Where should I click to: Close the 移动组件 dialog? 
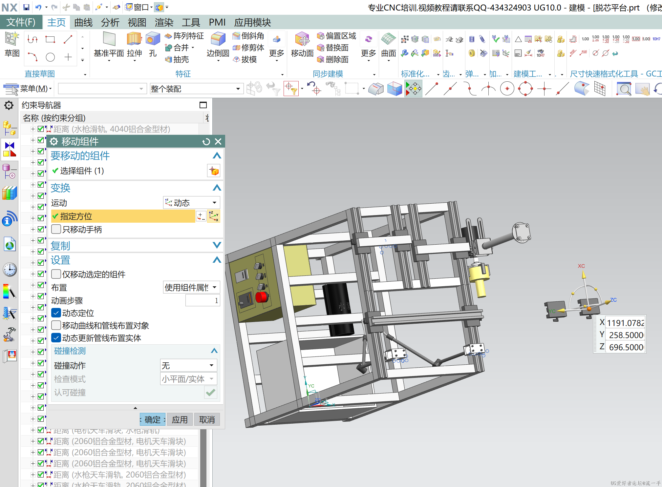pyautogui.click(x=218, y=142)
